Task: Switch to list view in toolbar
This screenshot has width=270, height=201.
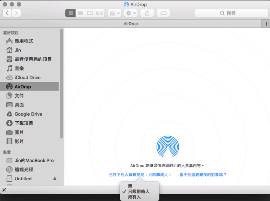Action: pyautogui.click(x=80, y=13)
